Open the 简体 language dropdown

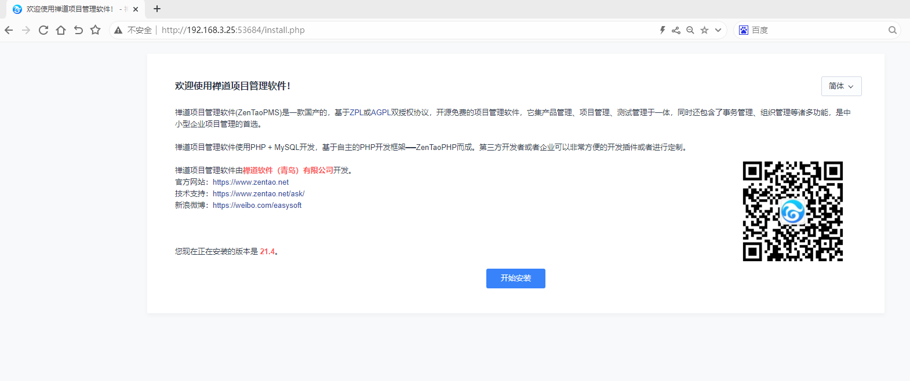click(x=842, y=86)
